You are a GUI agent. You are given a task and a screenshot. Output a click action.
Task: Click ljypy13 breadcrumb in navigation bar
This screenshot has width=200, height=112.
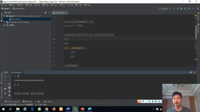pos(6,9)
